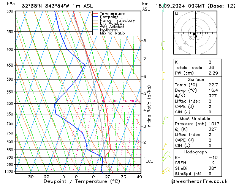Click the 'Dewpoint / Temperature (°C)' axis title

[x=82, y=181]
